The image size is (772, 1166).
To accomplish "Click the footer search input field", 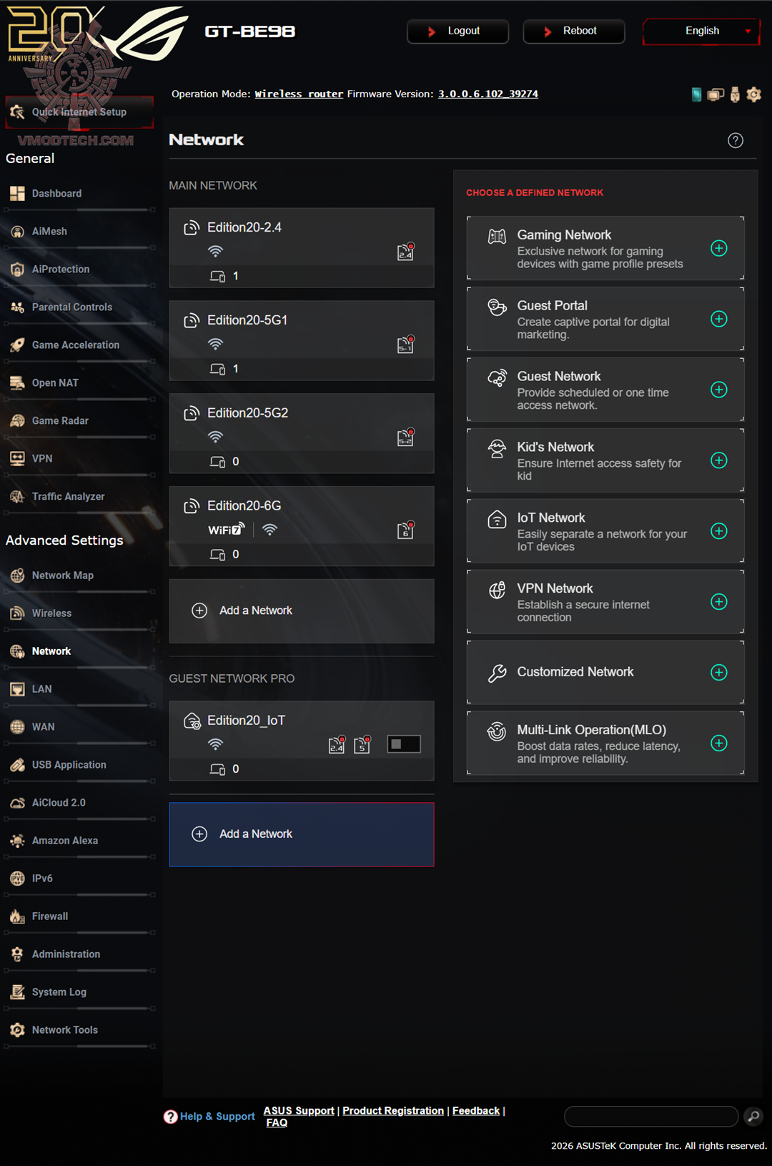I will click(x=651, y=1116).
